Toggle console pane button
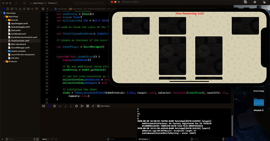The width and height of the screenshot is (270, 141). click(x=231, y=139)
